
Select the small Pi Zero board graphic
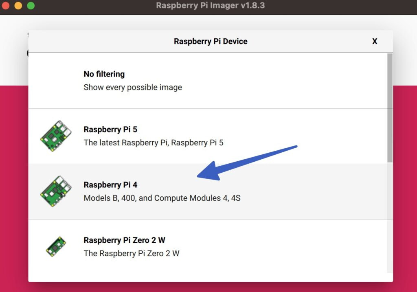55,246
